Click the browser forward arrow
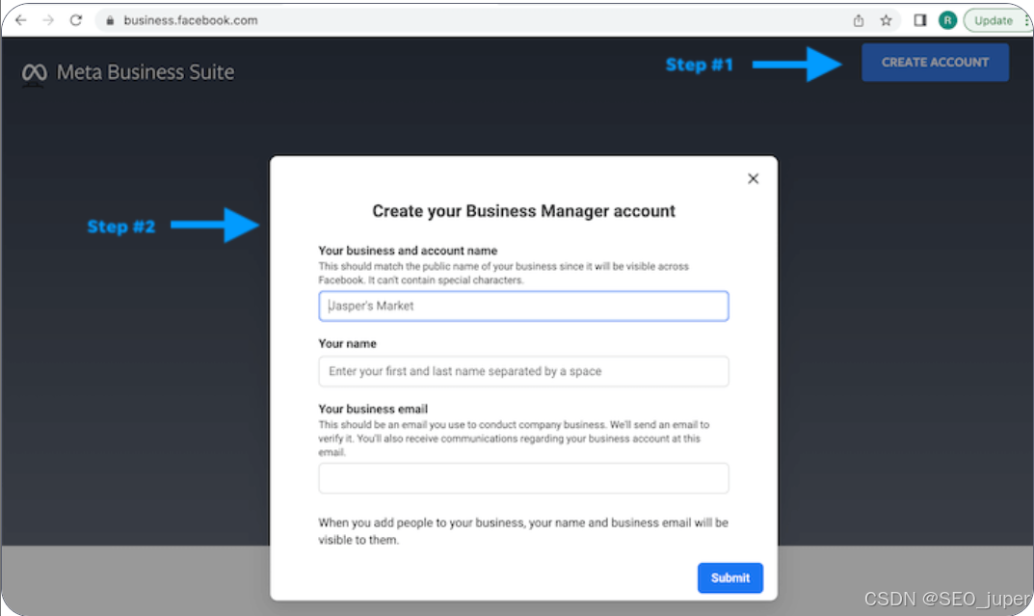The width and height of the screenshot is (1034, 616). 48,20
